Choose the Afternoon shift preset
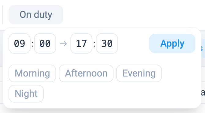This screenshot has width=205, height=113. [x=86, y=73]
